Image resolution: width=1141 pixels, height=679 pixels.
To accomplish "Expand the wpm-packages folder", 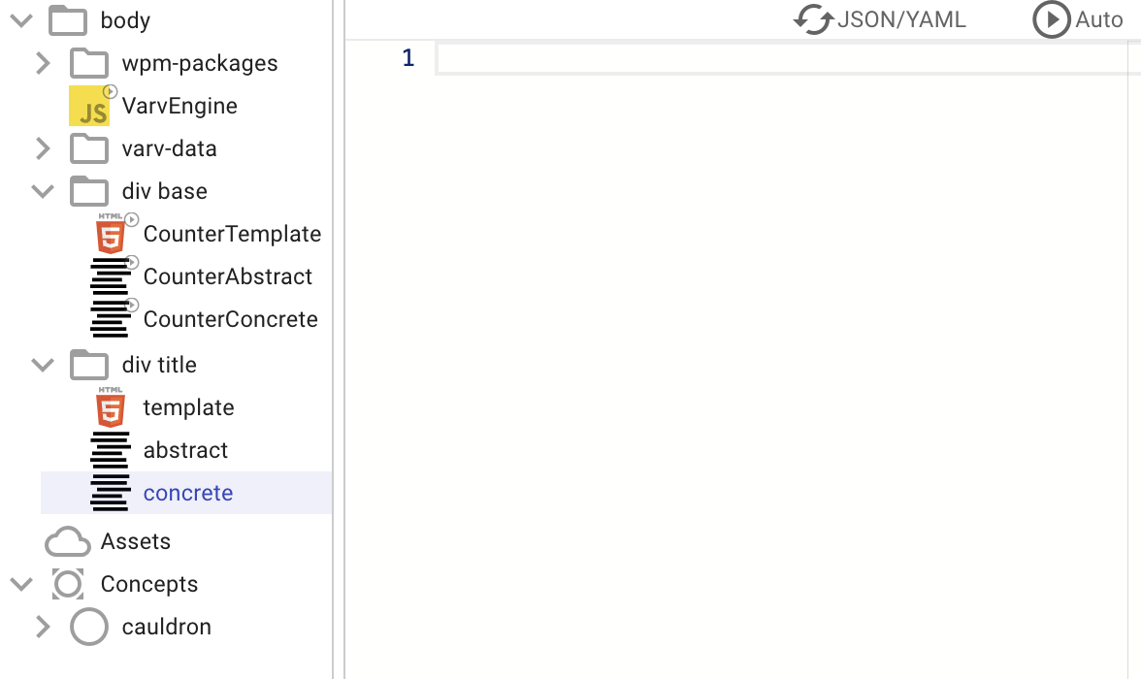I will [43, 64].
